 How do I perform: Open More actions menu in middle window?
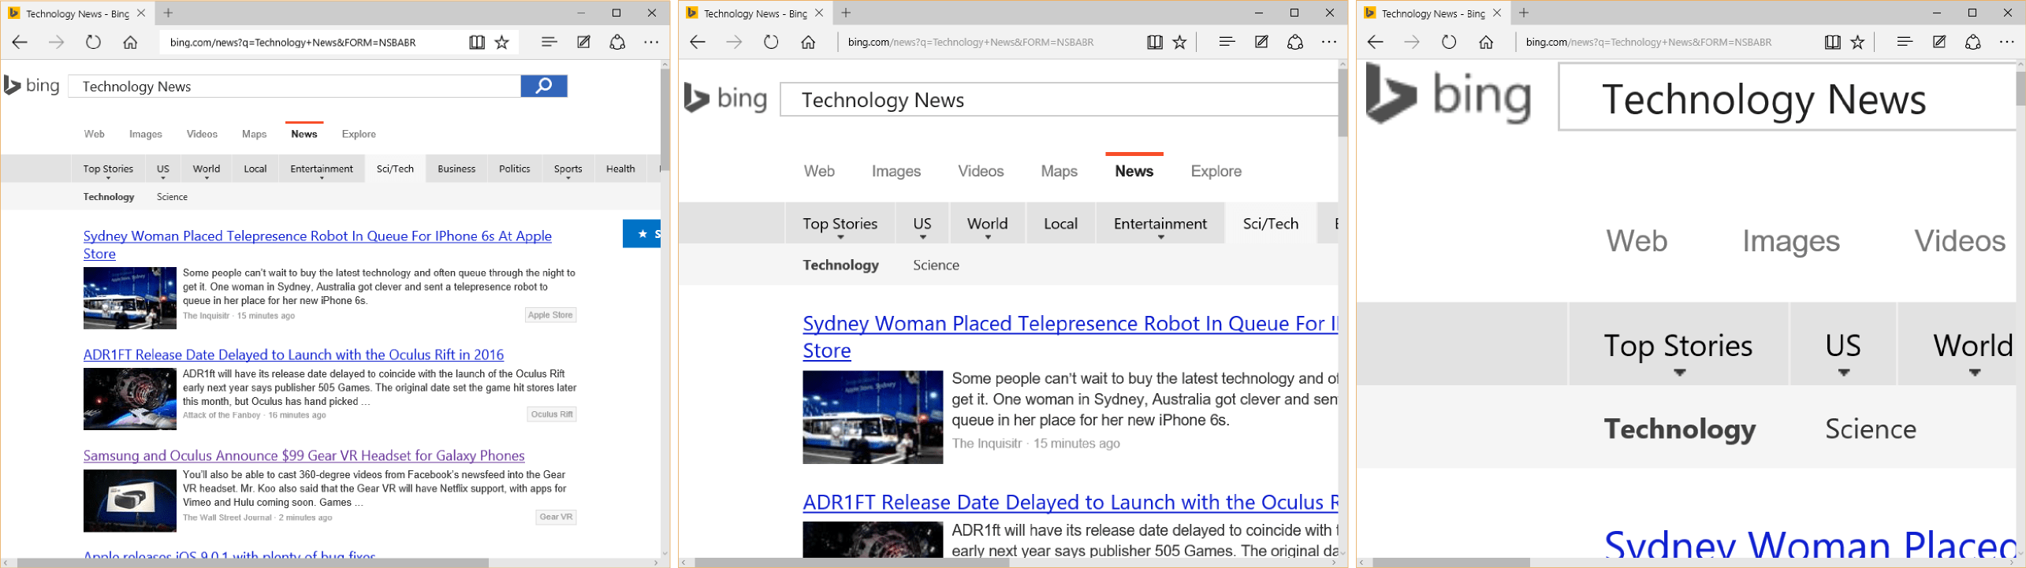pyautogui.click(x=1329, y=43)
